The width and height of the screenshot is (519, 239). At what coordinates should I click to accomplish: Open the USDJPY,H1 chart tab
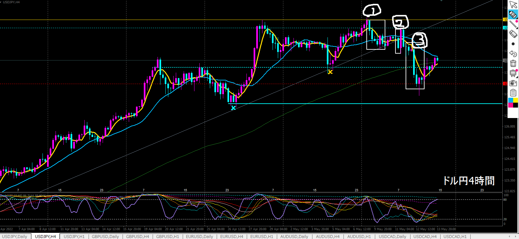coord(74,236)
